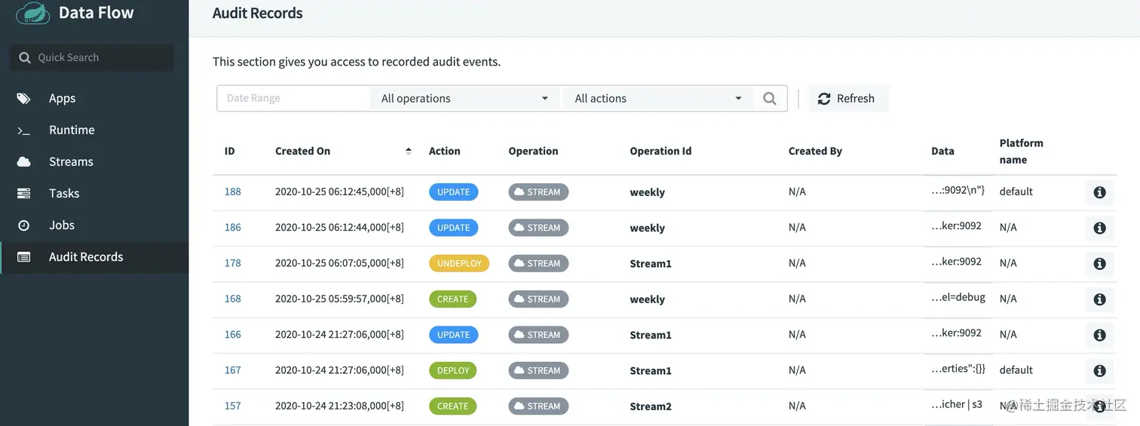Click the Audit Records list icon in sidebar
The image size is (1140, 426).
coord(24,257)
